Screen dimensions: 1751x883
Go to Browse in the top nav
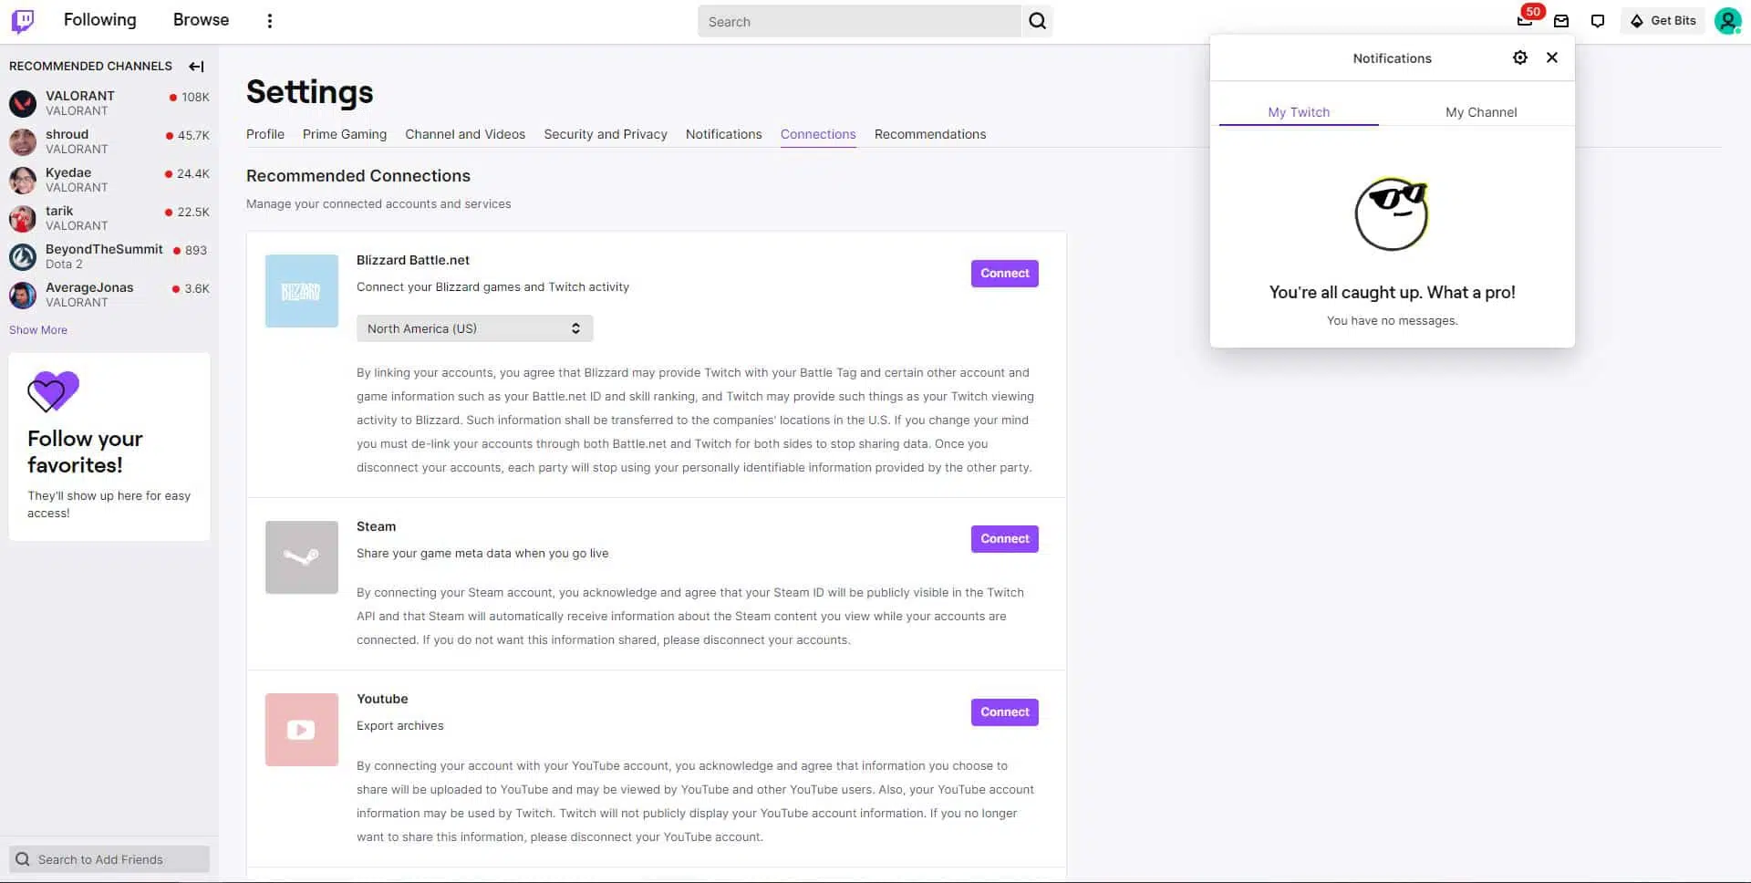click(201, 20)
